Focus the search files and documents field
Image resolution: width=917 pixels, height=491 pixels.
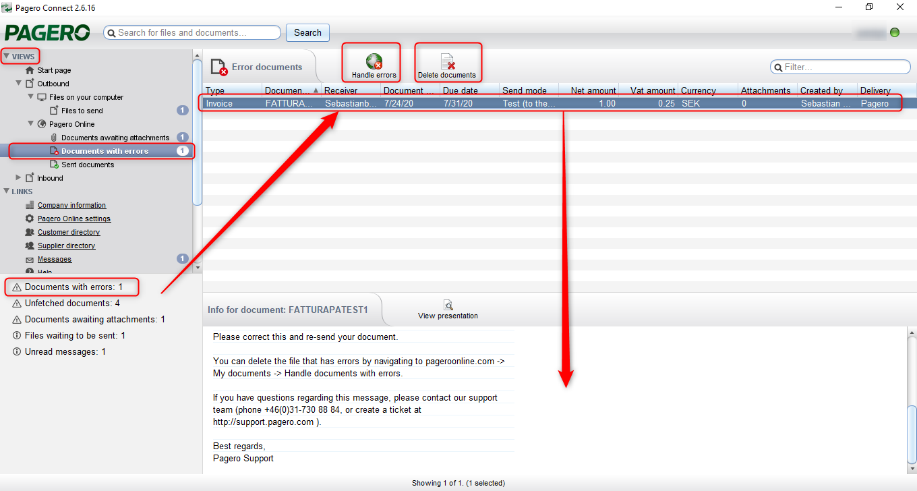(192, 32)
